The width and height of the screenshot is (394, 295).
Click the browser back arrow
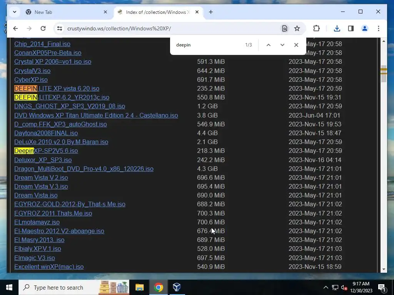tap(15, 28)
